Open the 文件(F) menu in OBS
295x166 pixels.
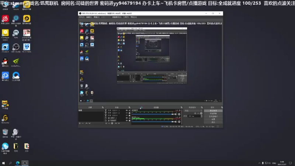[81, 17]
